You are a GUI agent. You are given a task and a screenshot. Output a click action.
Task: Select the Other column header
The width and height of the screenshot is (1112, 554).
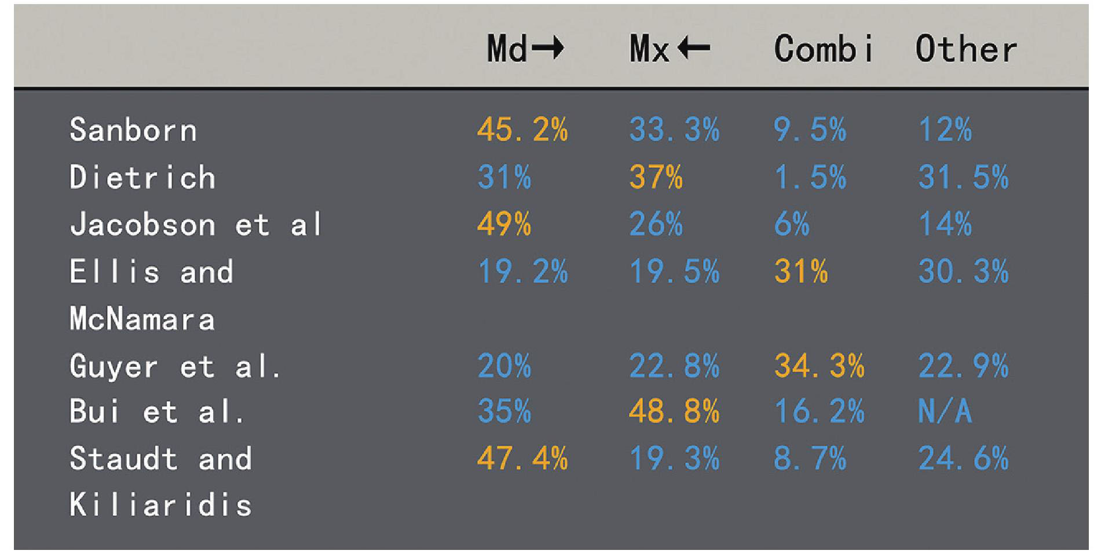(966, 48)
